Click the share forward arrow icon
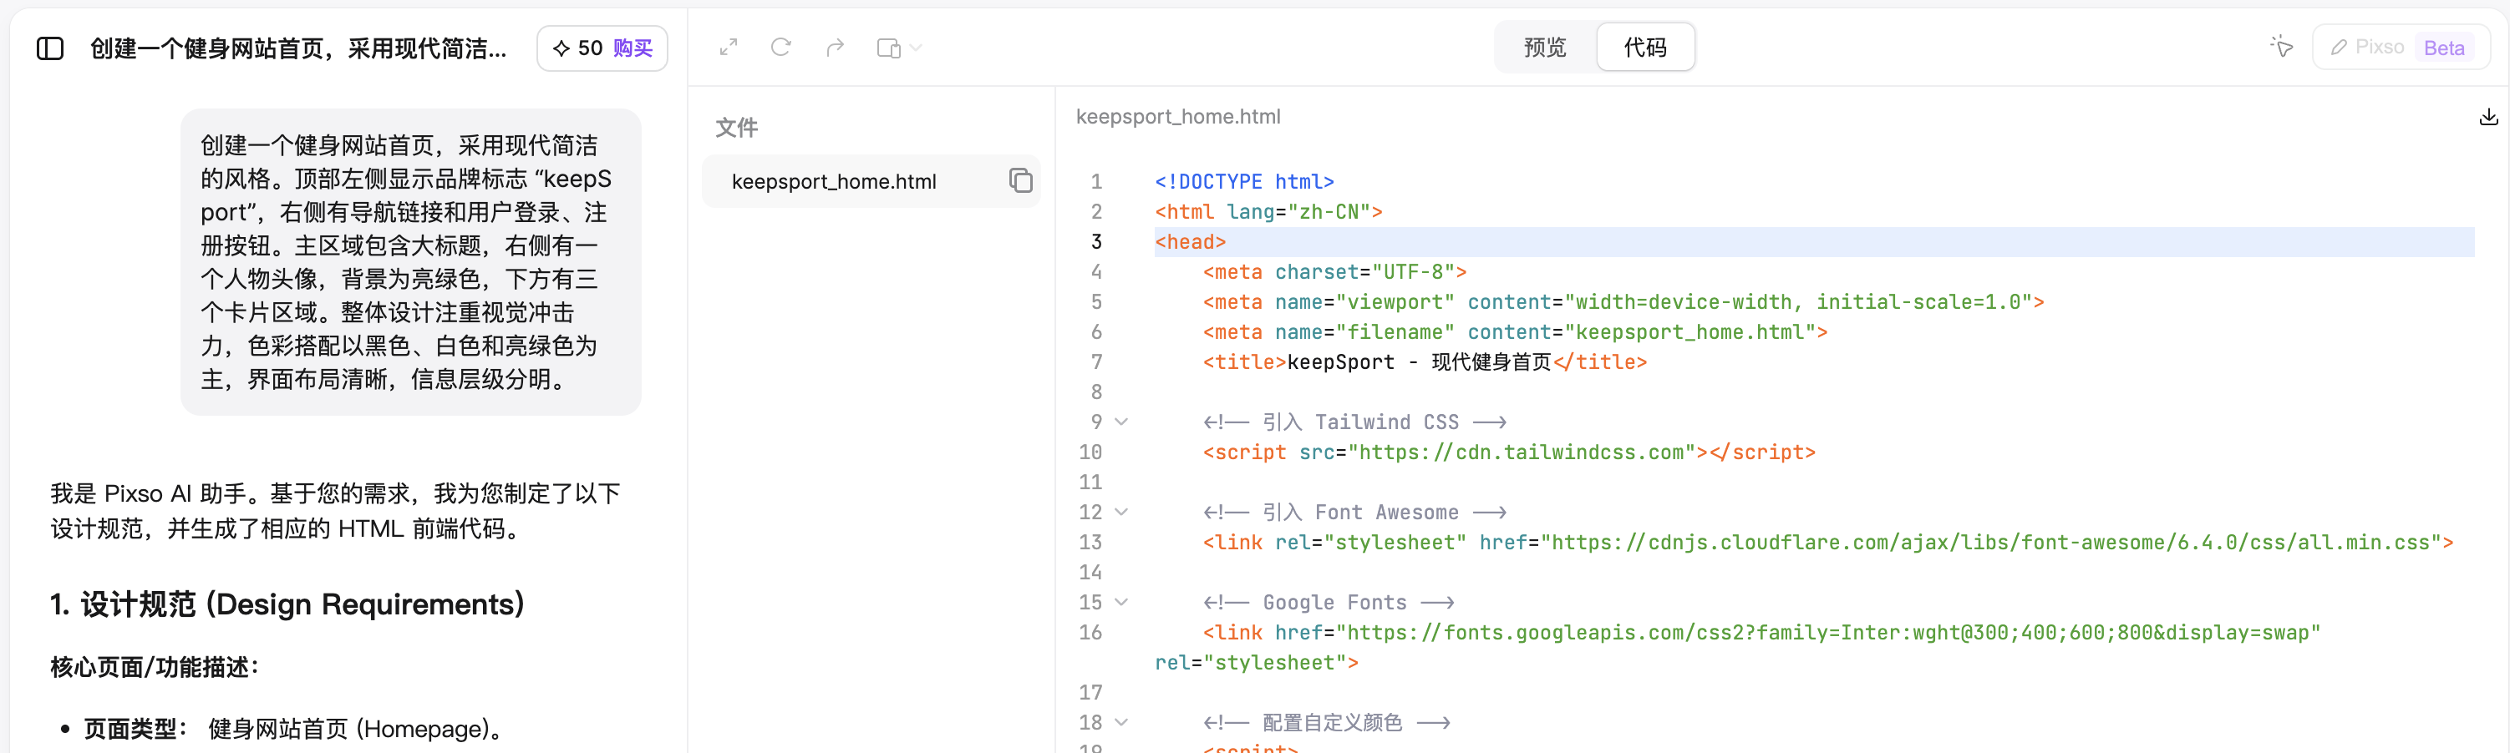2510x753 pixels. coord(834,47)
